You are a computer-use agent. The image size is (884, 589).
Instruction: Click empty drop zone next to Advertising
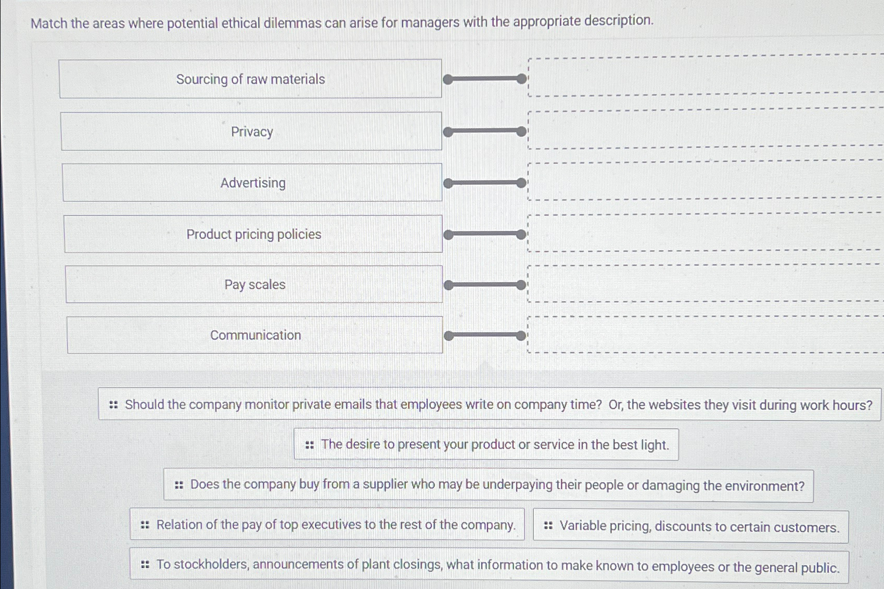pyautogui.click(x=702, y=181)
